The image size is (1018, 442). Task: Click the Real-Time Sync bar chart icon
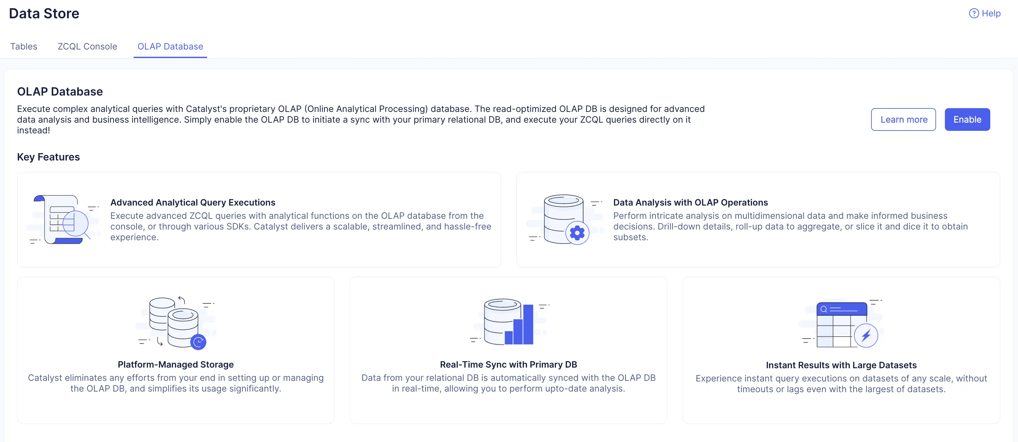point(509,322)
